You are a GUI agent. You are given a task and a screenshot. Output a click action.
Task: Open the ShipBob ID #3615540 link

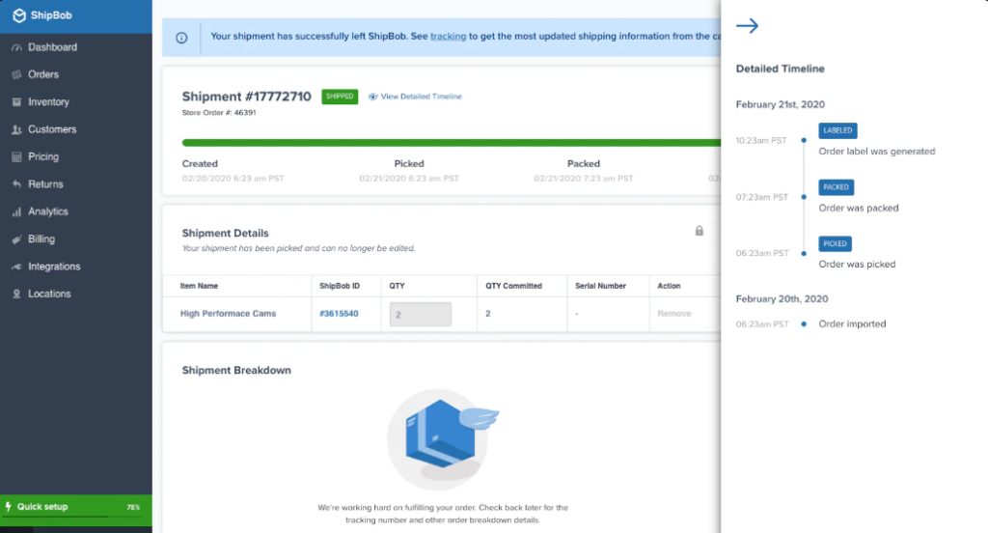point(339,314)
